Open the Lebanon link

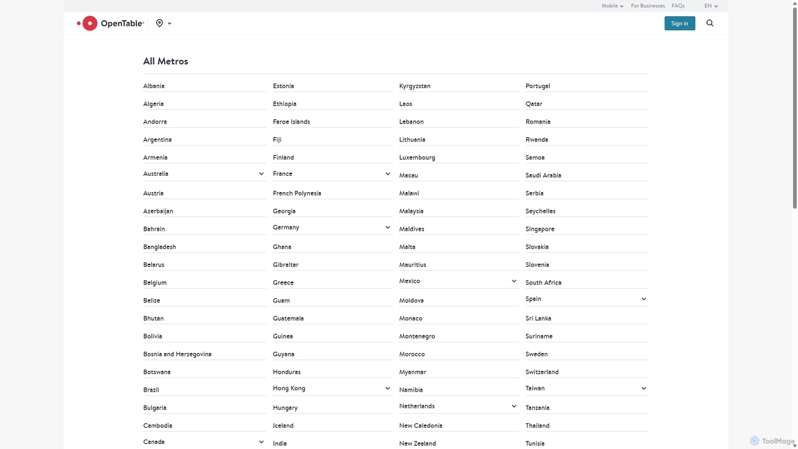(x=411, y=122)
